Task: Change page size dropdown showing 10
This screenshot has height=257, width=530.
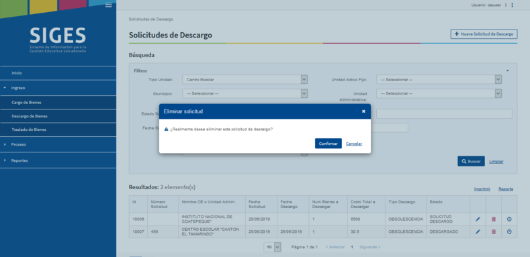Action: tap(273, 247)
